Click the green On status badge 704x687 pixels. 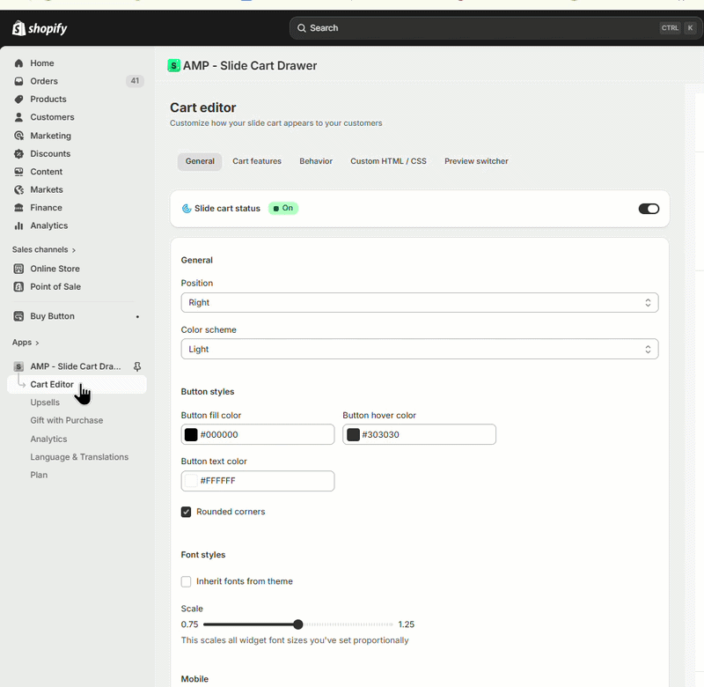click(x=283, y=208)
